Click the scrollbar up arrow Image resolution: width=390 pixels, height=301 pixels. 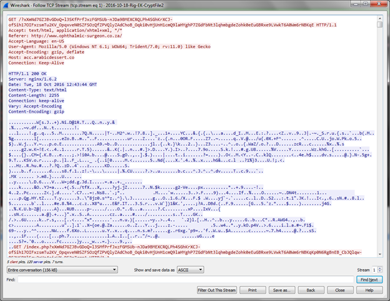(379, 18)
